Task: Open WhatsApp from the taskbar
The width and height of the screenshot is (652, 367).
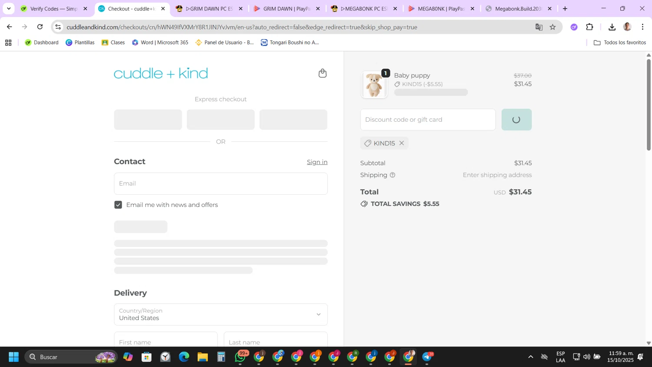Action: (x=240, y=357)
